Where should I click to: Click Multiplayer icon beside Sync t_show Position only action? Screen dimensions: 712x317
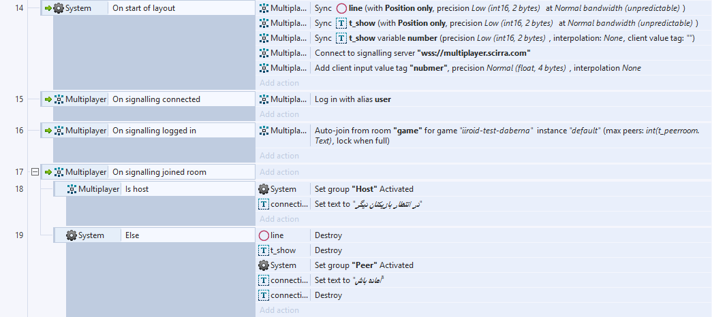click(264, 23)
